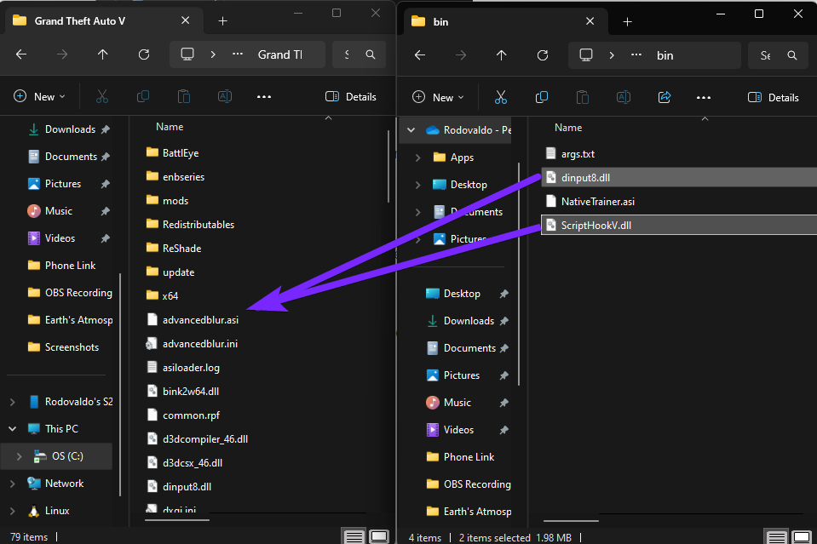Image resolution: width=817 pixels, height=544 pixels.
Task: Close the bin tab
Action: (590, 21)
